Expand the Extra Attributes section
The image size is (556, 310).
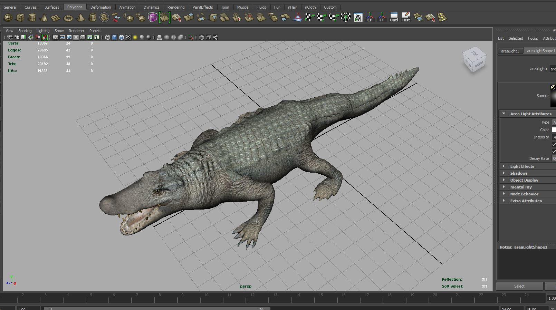point(504,201)
